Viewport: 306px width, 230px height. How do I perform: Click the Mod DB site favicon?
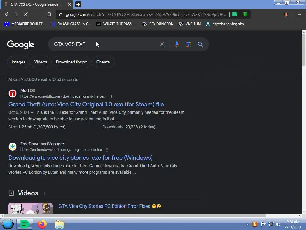13,93
